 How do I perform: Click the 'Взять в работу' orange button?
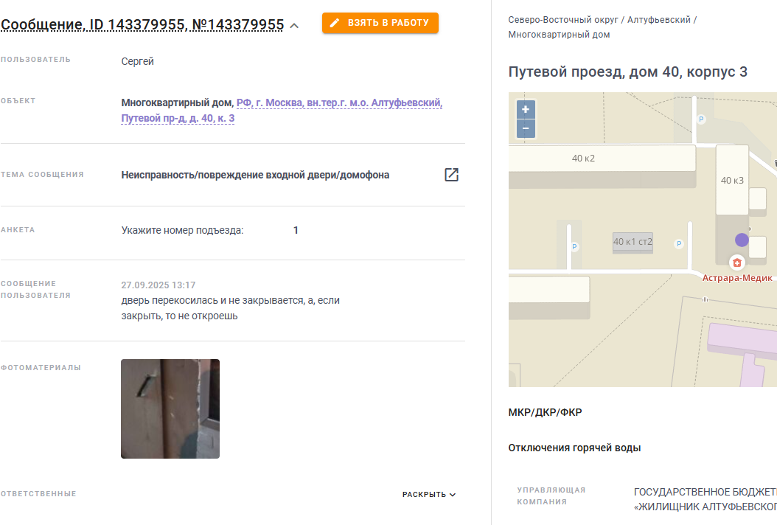coord(380,23)
